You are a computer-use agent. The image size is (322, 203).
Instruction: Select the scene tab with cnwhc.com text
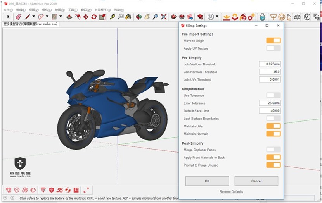30,24
